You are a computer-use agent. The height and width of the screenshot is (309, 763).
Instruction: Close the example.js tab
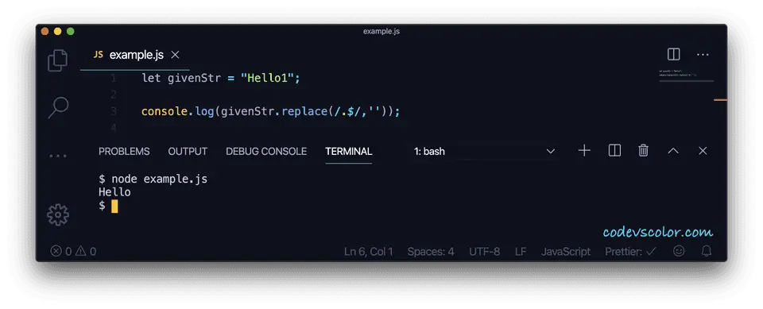click(175, 55)
